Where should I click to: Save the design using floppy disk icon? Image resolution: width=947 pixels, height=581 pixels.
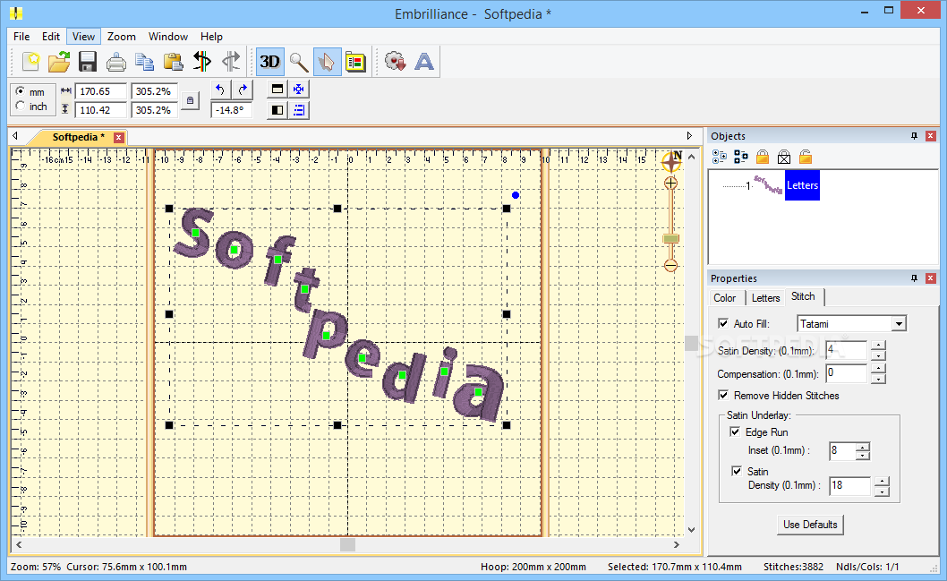pyautogui.click(x=88, y=62)
